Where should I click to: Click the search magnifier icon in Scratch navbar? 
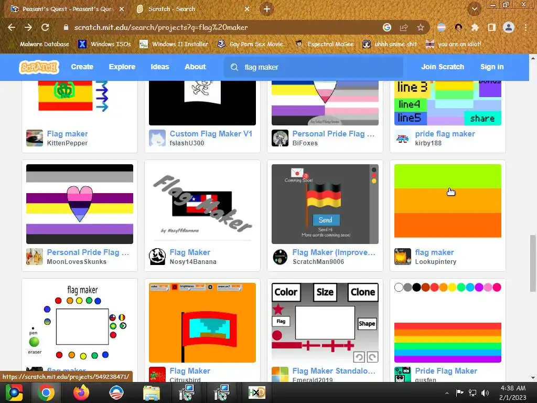pos(234,67)
